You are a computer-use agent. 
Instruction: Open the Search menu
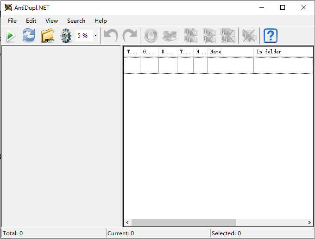[76, 20]
